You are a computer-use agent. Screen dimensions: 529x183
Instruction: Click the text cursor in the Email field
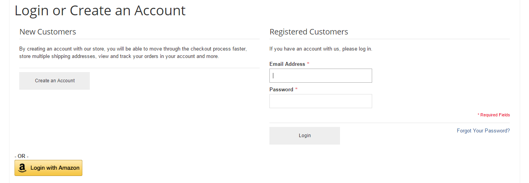pyautogui.click(x=273, y=76)
